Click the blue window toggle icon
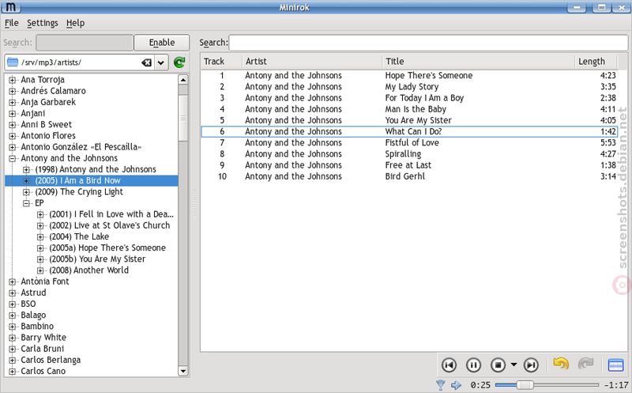This screenshot has width=632, height=393. [615, 365]
